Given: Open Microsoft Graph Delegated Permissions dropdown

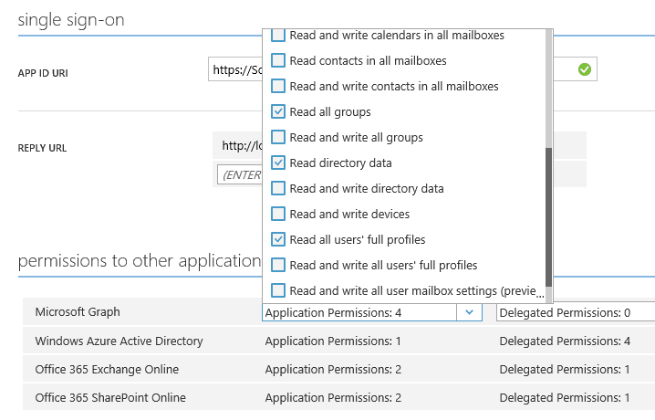Looking at the screenshot, I should tap(576, 312).
